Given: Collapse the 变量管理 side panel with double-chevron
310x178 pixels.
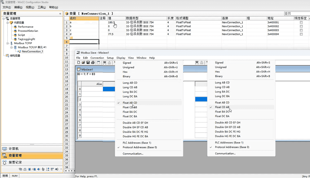Looking at the screenshot, I should (60, 14).
